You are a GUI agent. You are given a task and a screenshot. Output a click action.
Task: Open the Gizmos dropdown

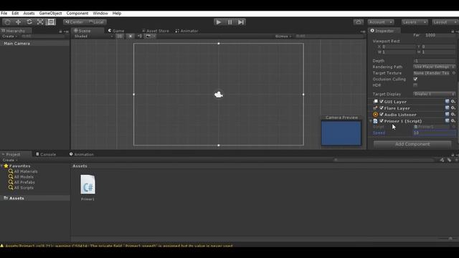click(x=283, y=37)
